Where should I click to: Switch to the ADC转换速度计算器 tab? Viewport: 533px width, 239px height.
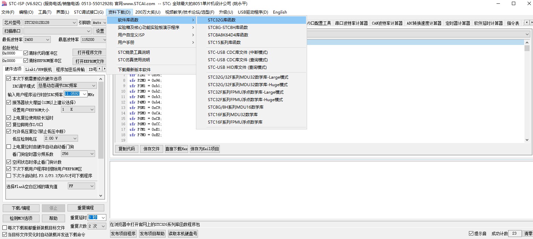point(424,23)
